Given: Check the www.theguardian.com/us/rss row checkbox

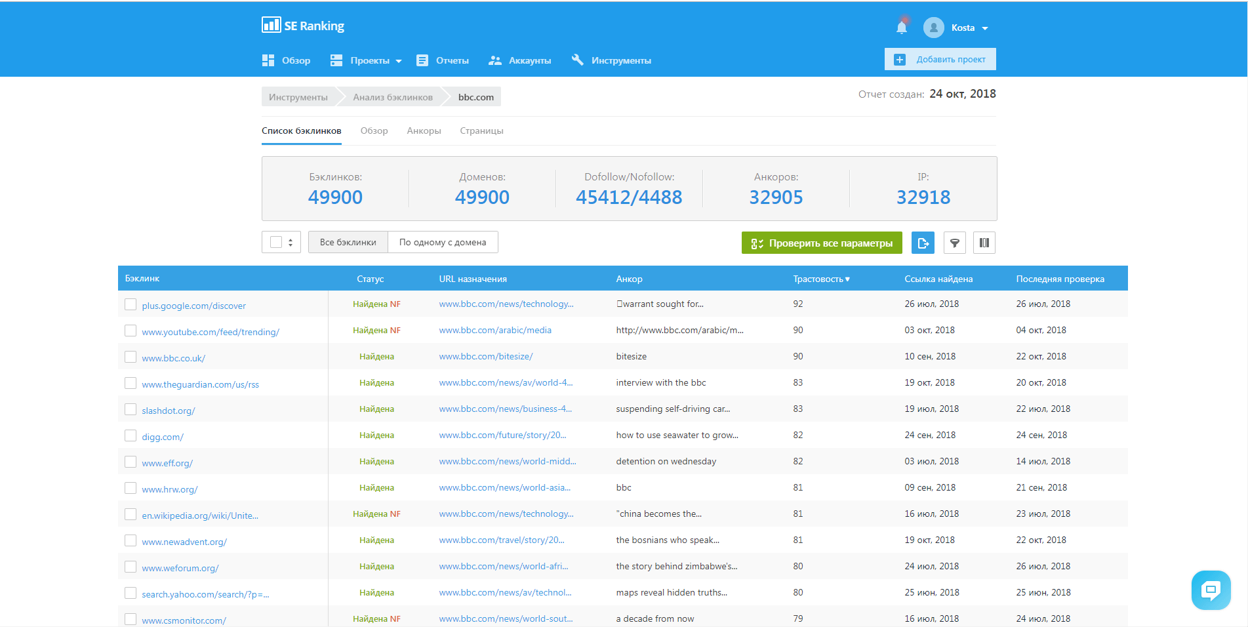Looking at the screenshot, I should click(x=131, y=383).
